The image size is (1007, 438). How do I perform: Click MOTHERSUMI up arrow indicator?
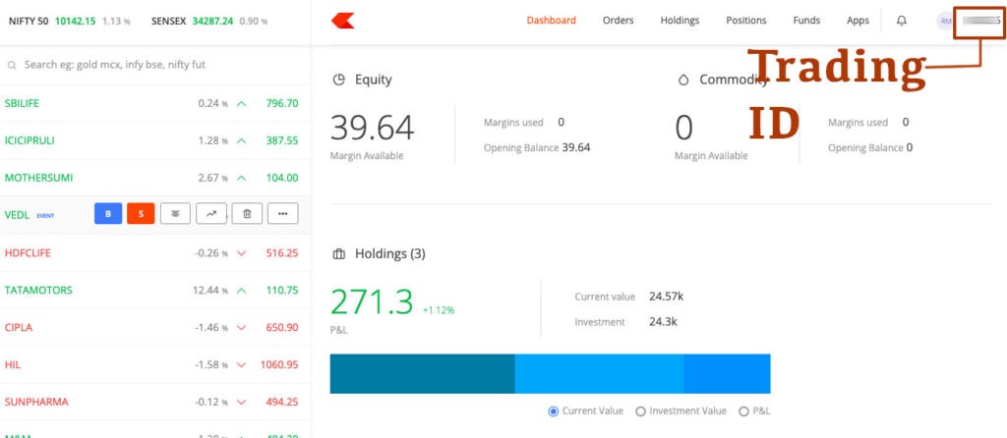(x=242, y=178)
